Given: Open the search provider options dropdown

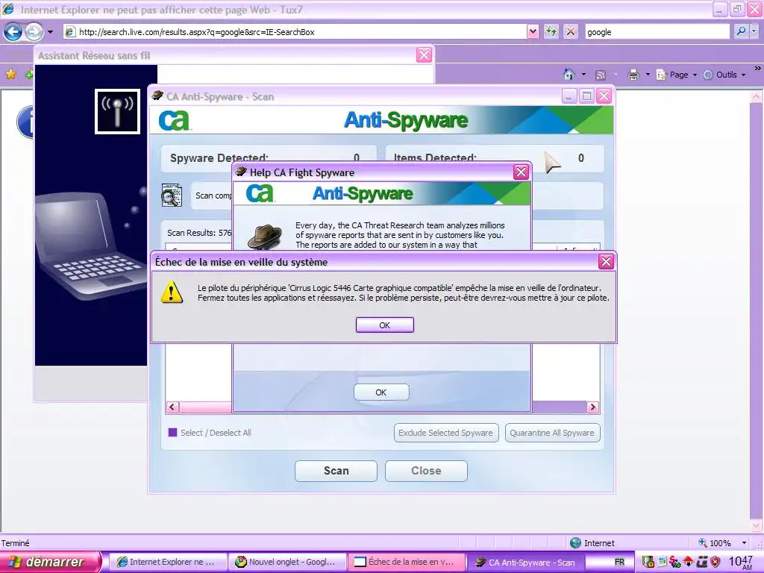Looking at the screenshot, I should coord(754,31).
